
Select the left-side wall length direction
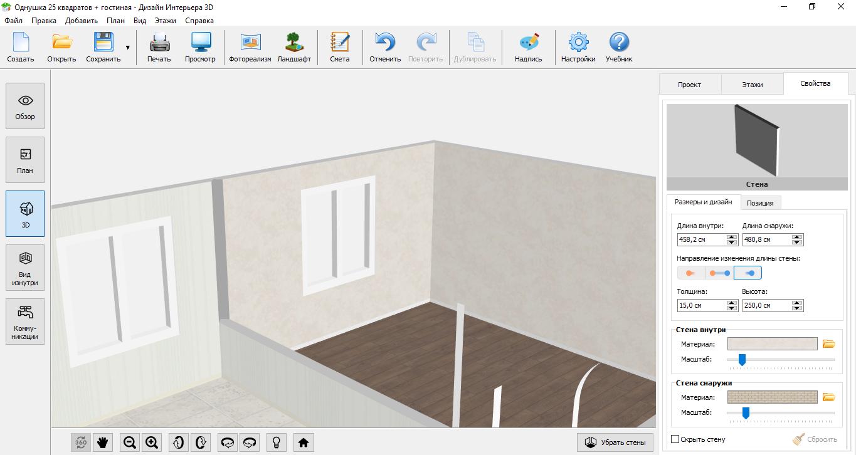690,273
